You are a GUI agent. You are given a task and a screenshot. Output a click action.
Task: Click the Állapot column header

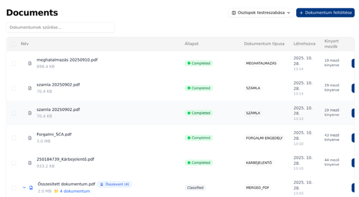(x=191, y=44)
